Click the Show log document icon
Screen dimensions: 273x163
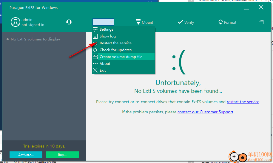pos(95,36)
